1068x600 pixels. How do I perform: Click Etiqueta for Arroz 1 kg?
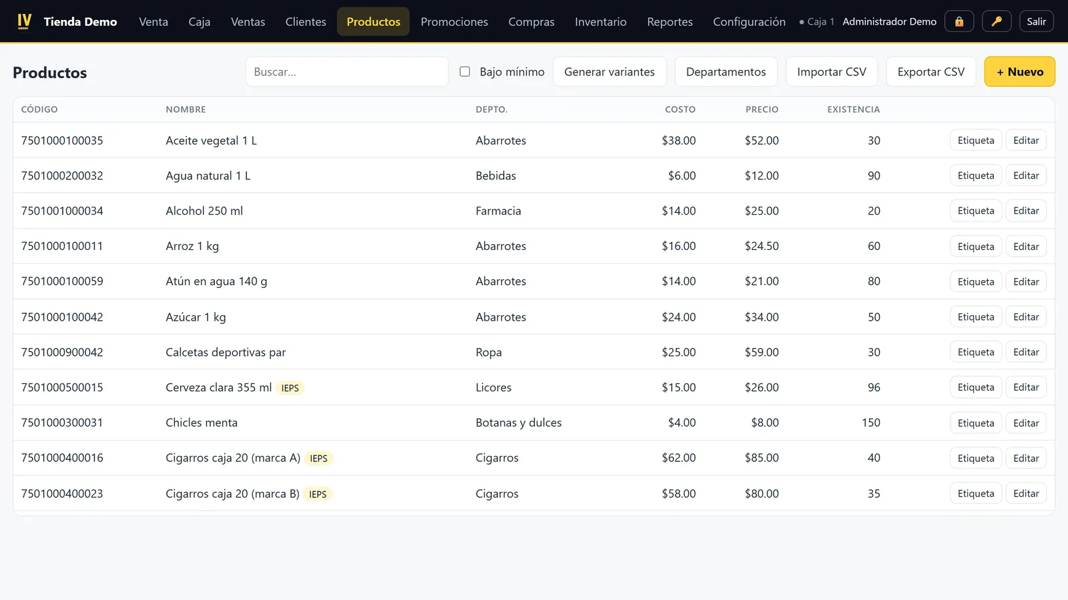976,246
